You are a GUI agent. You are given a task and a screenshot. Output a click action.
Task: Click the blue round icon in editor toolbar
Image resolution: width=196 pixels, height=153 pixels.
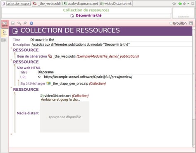(31, 23)
